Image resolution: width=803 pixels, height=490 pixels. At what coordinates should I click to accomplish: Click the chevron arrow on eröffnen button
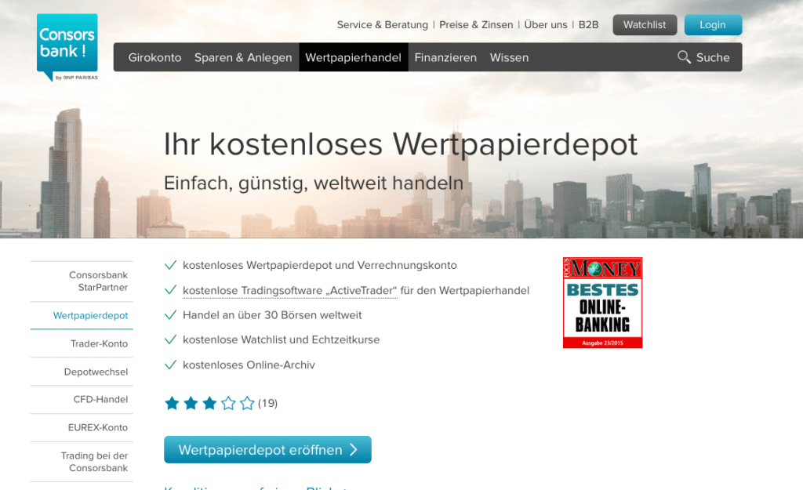coord(354,449)
